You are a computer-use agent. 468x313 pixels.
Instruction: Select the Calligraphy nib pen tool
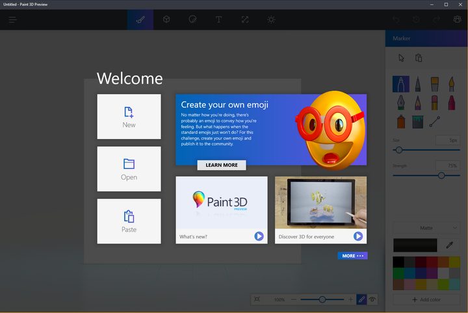point(401,103)
